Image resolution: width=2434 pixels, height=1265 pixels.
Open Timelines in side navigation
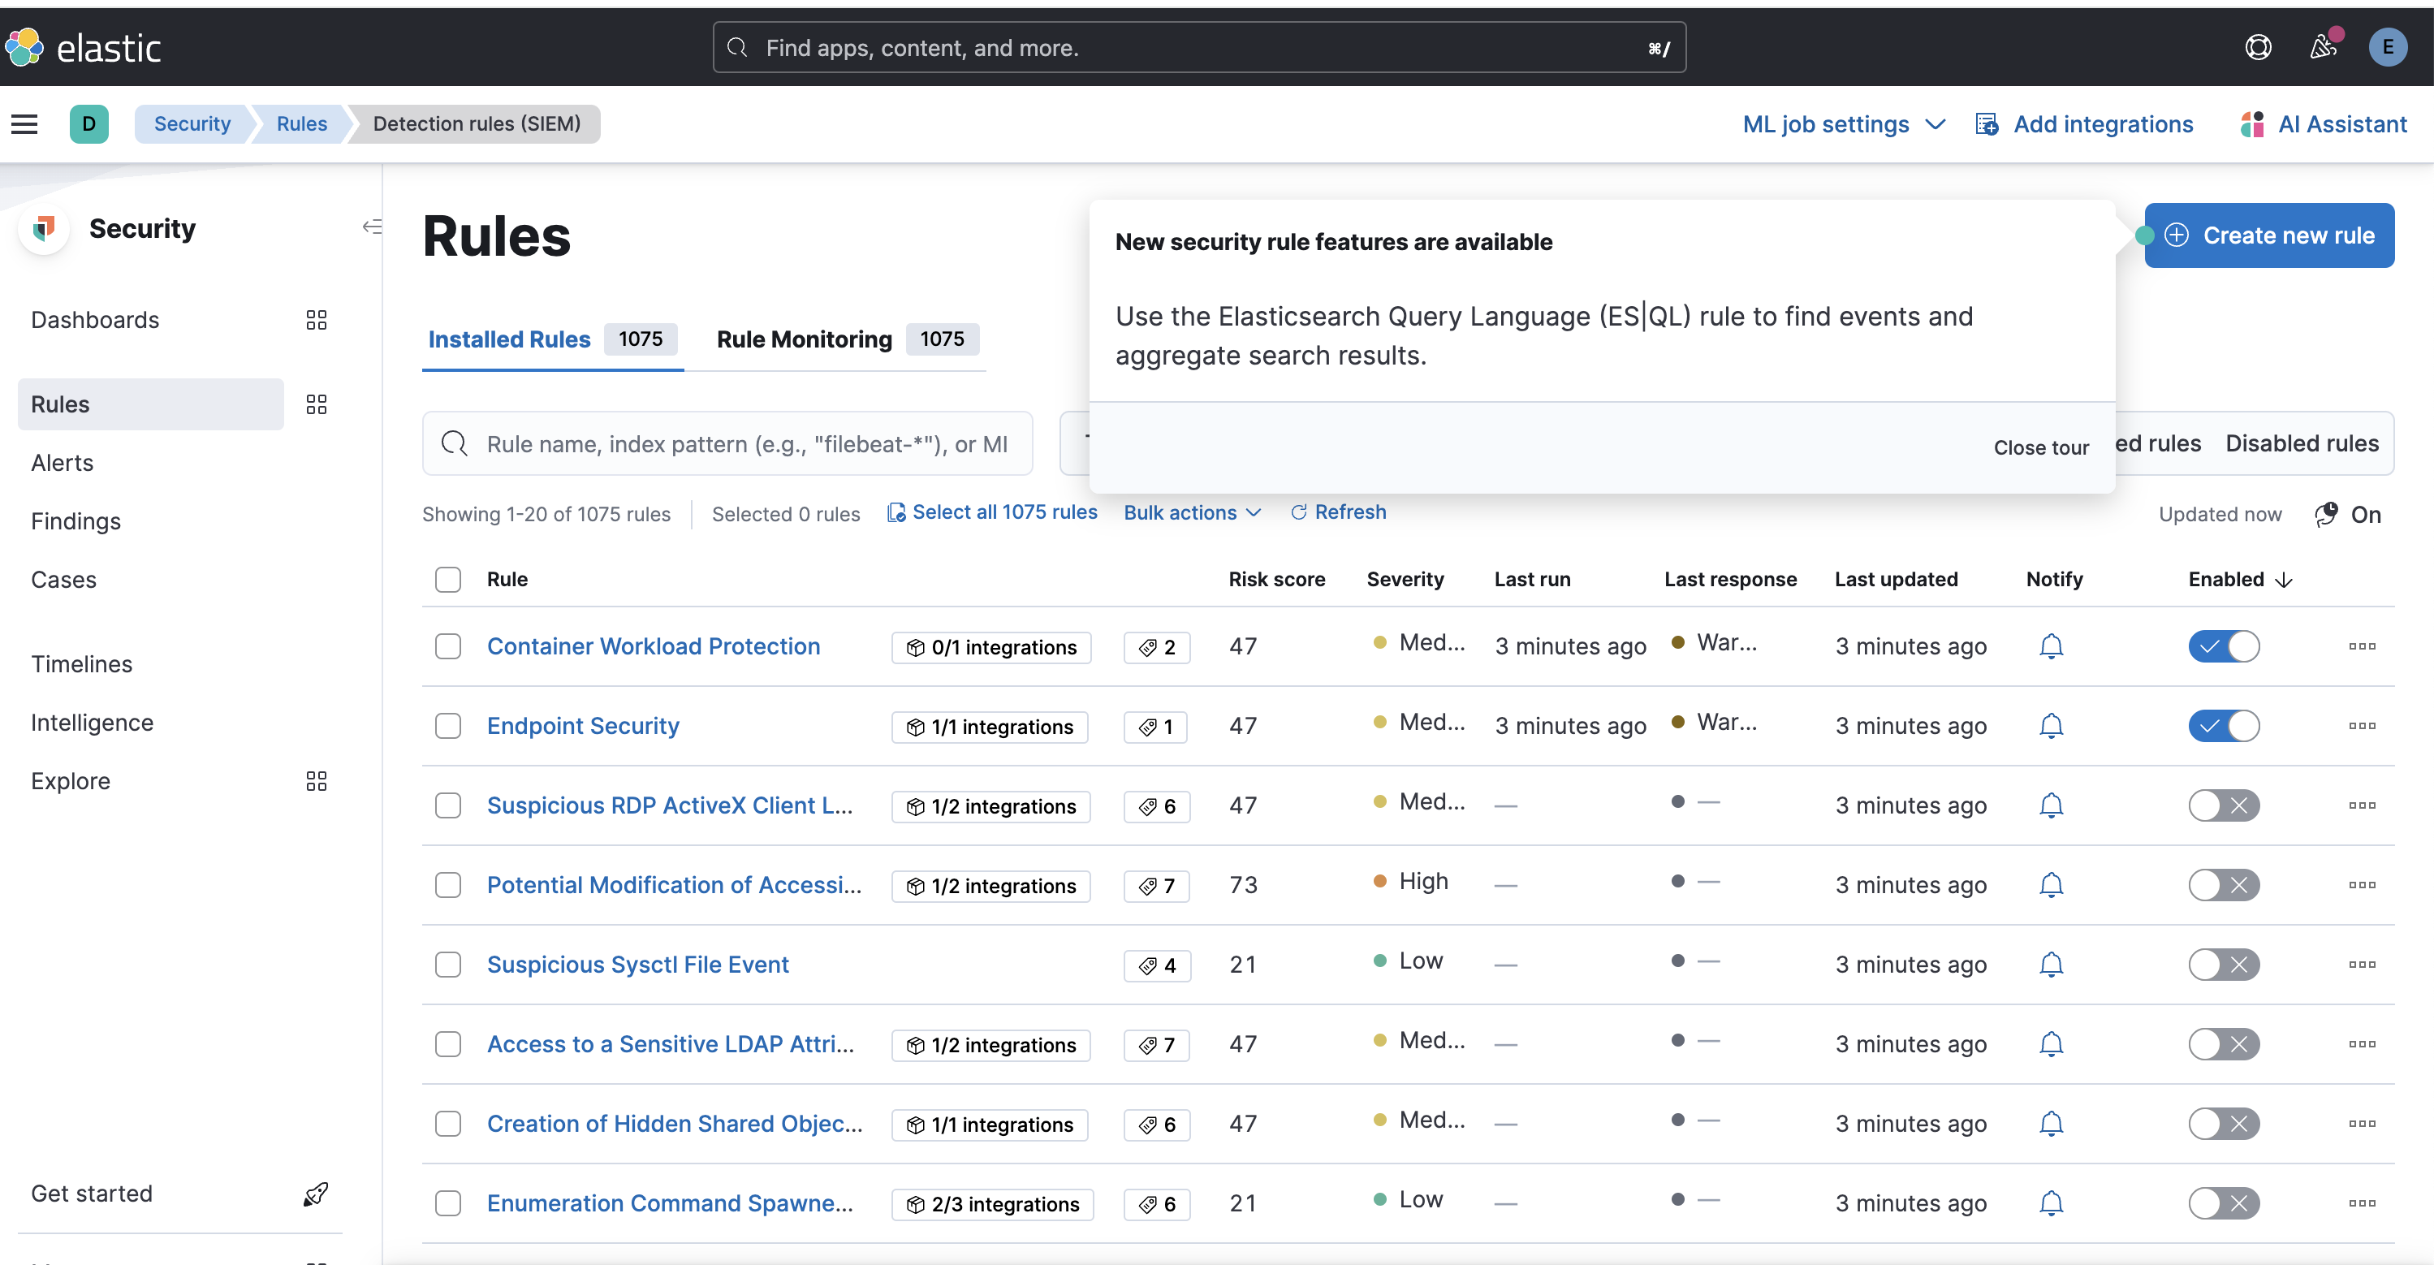(x=81, y=664)
